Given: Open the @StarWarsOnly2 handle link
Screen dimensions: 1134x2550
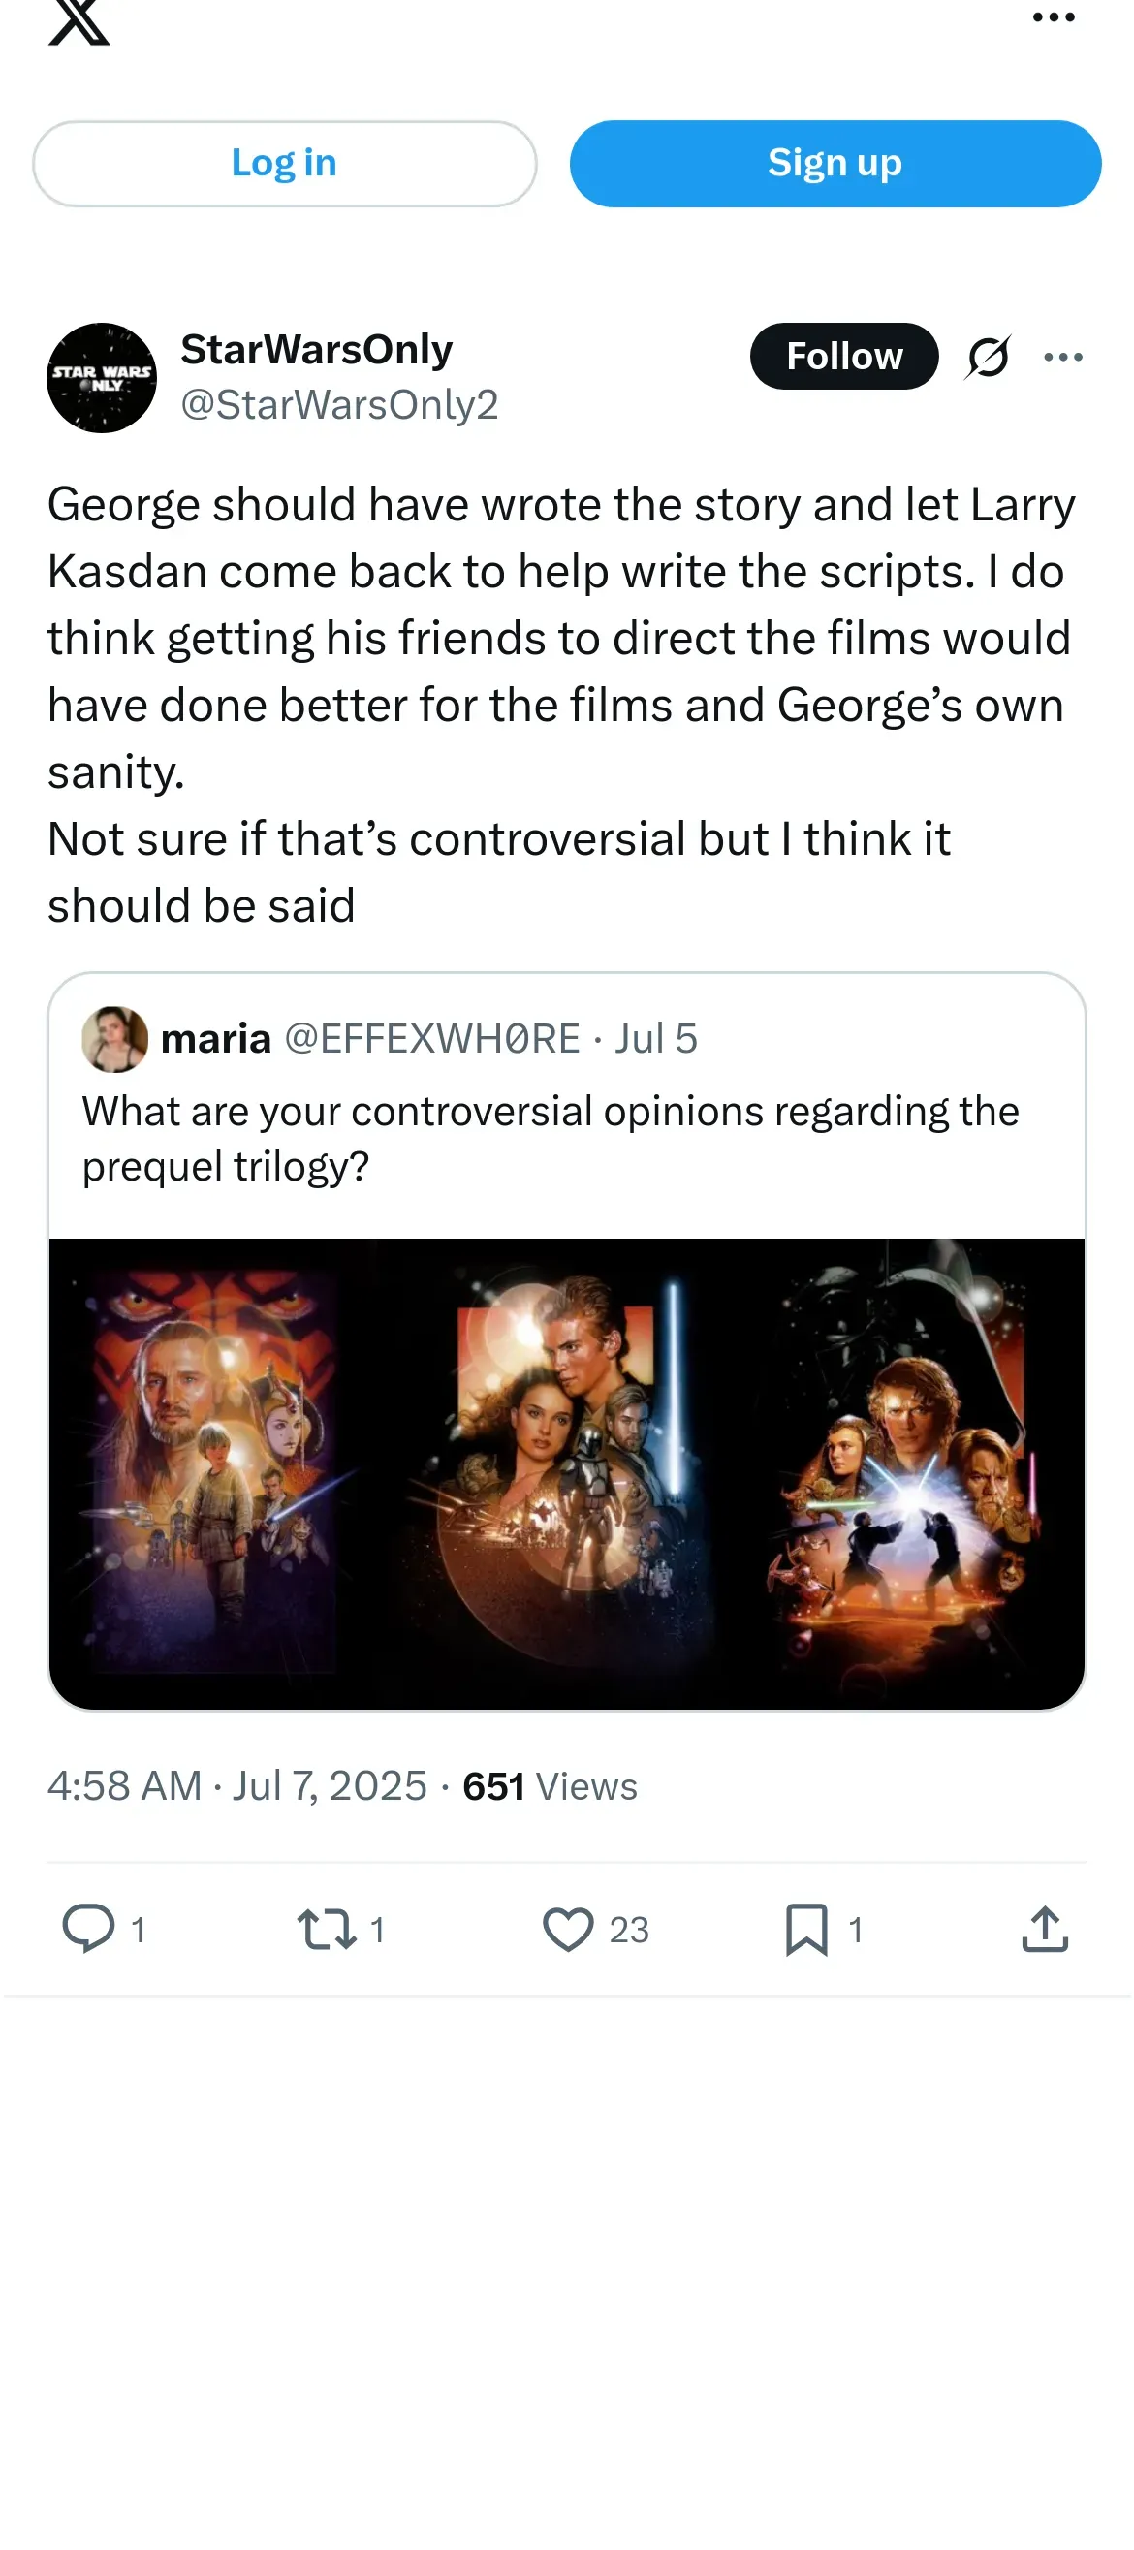Looking at the screenshot, I should point(339,405).
